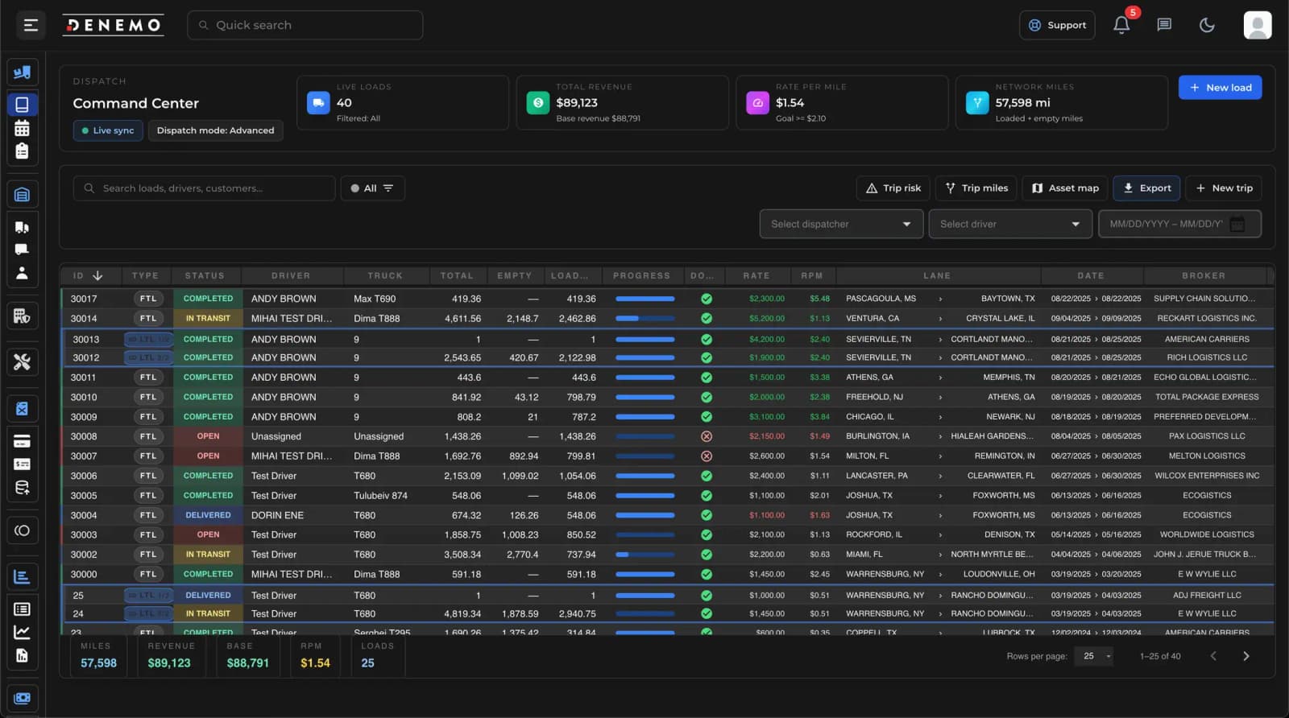This screenshot has width=1289, height=718.
Task: Click the wrench maintenance sidebar icon
Action: click(22, 362)
